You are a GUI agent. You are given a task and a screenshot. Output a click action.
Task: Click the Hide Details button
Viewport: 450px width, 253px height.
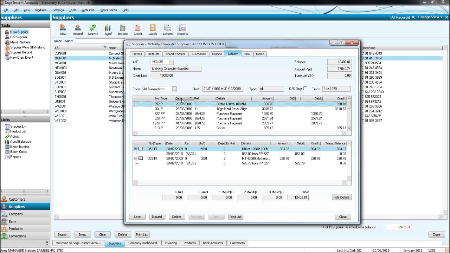(x=341, y=197)
